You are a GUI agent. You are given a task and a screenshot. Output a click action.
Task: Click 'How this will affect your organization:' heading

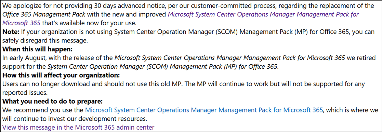(x=61, y=75)
